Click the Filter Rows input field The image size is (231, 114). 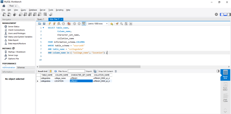[x=76, y=71]
